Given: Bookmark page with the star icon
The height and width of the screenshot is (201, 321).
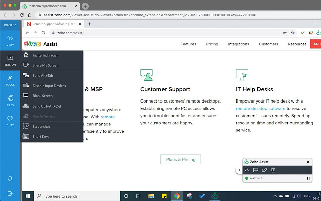Looking at the screenshot, I should point(293,32).
